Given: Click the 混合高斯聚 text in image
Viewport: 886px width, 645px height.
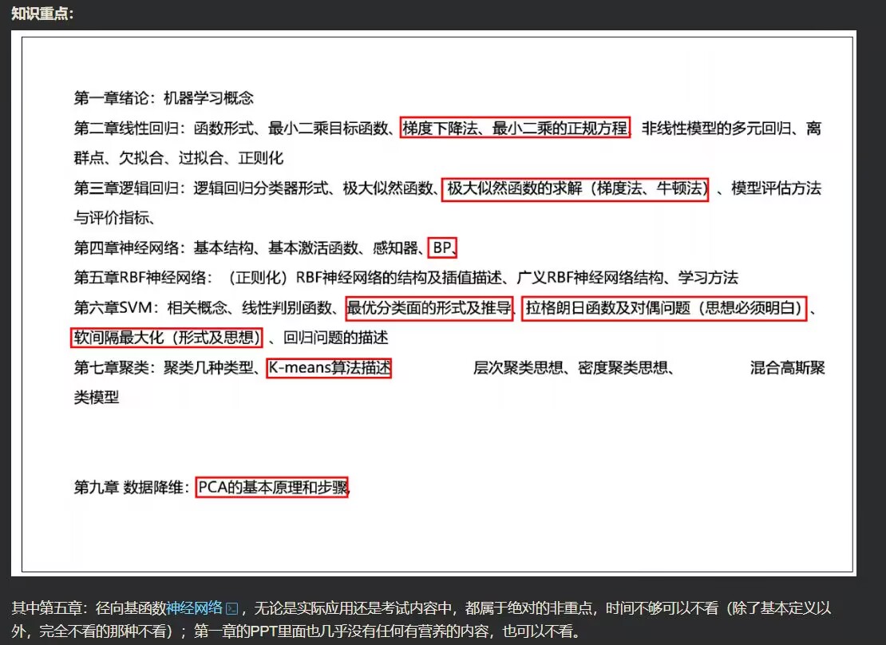Looking at the screenshot, I should [x=787, y=368].
